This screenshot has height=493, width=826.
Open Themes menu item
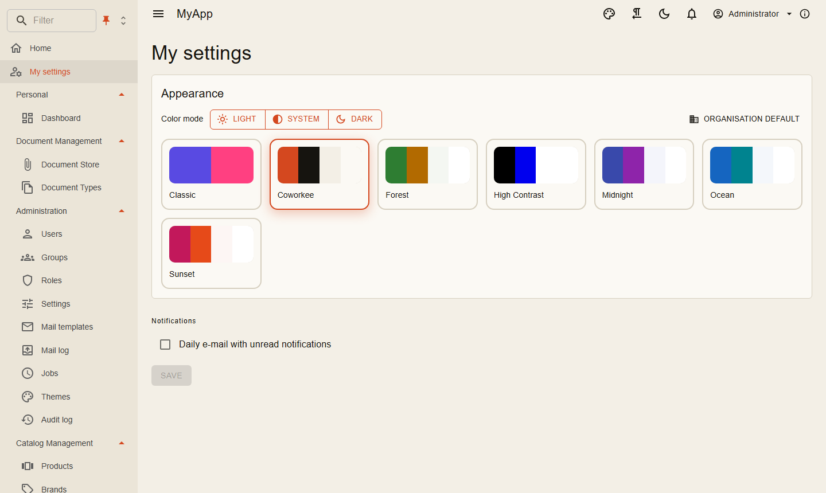click(x=69, y=397)
